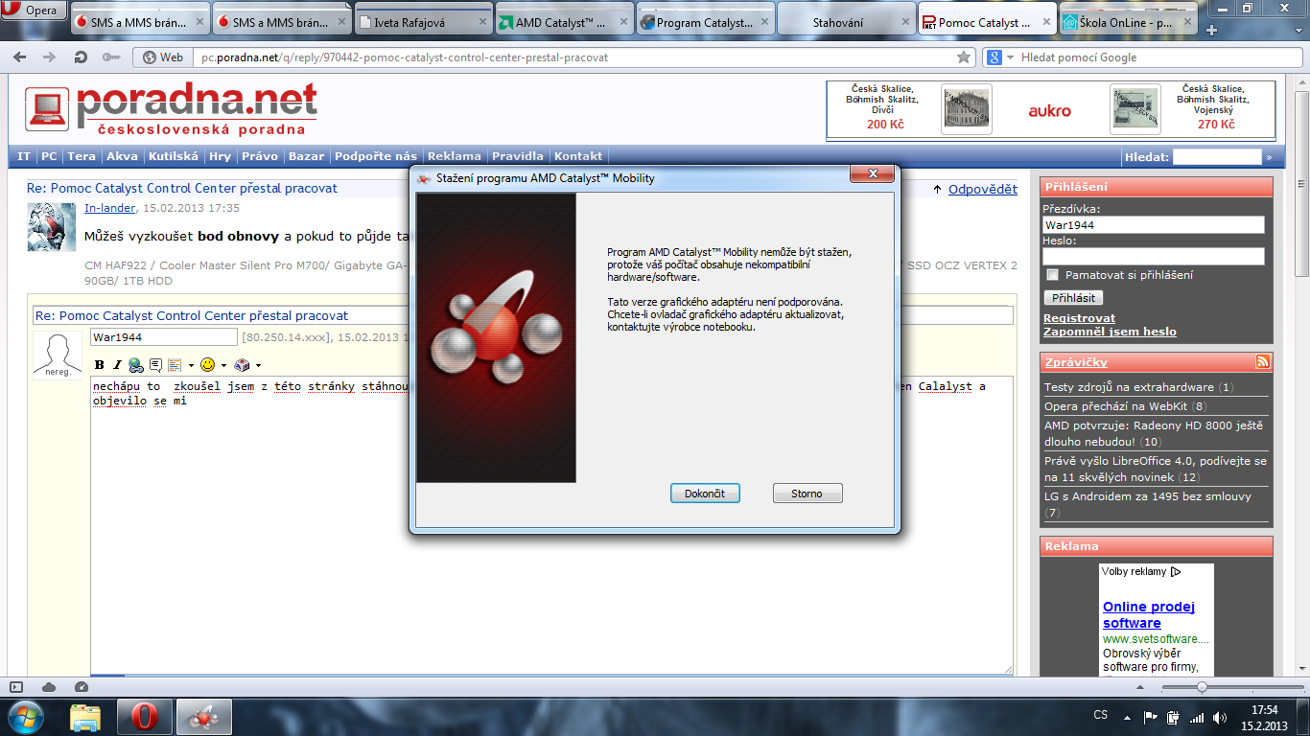Close the Iveta Rafajová tab
Image resolution: width=1310 pixels, height=736 pixels.
[x=482, y=23]
